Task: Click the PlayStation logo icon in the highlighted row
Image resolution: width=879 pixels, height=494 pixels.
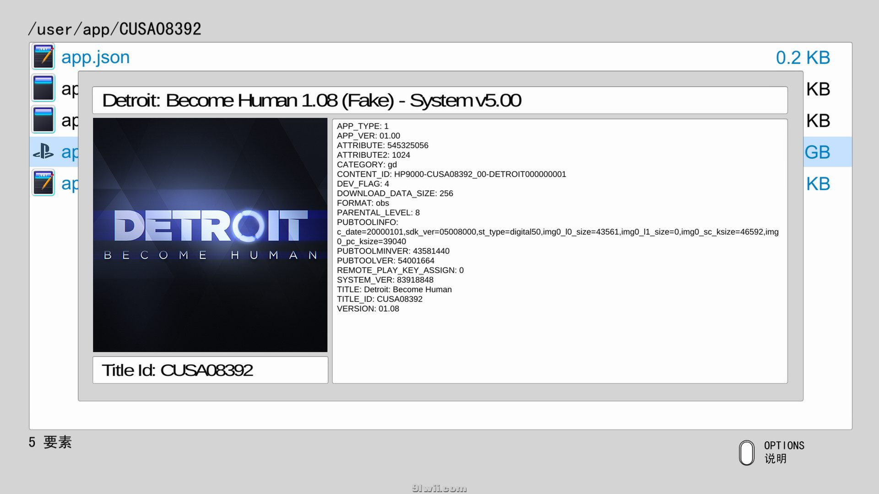Action: 43,151
